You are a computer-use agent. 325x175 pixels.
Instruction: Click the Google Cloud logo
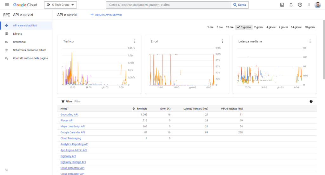coord(25,5)
